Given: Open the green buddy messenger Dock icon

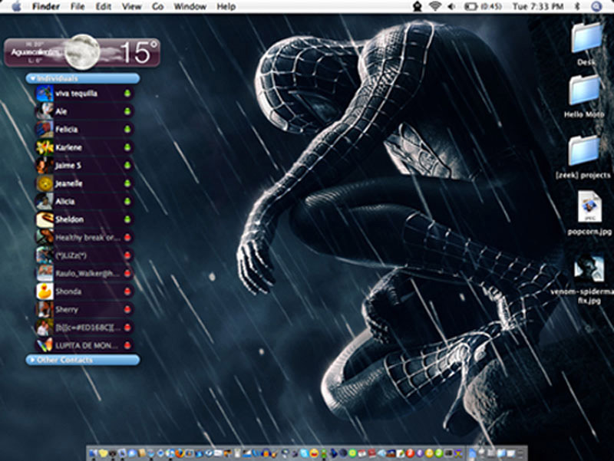Looking at the screenshot, I should 323,454.
